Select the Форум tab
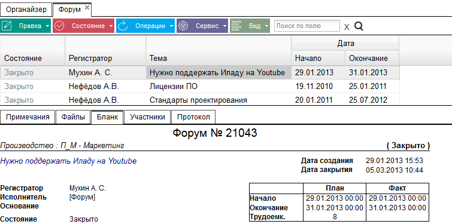452x224 pixels. pos(69,10)
